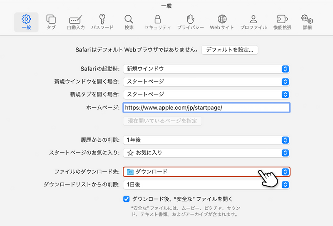Viewport: 333px width, 226px height.
Task: Open the 履歴からの削除 dropdown
Action: click(206, 140)
